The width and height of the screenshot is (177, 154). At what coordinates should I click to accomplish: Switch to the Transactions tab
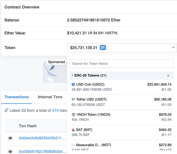tap(17, 97)
